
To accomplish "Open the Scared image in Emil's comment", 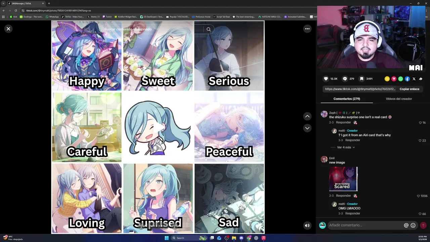I will click(343, 179).
